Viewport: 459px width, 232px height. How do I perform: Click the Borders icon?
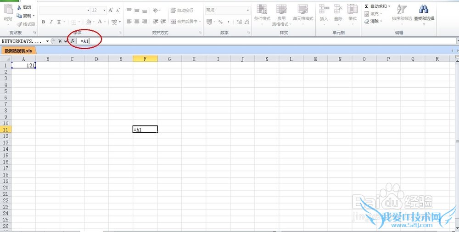74,22
